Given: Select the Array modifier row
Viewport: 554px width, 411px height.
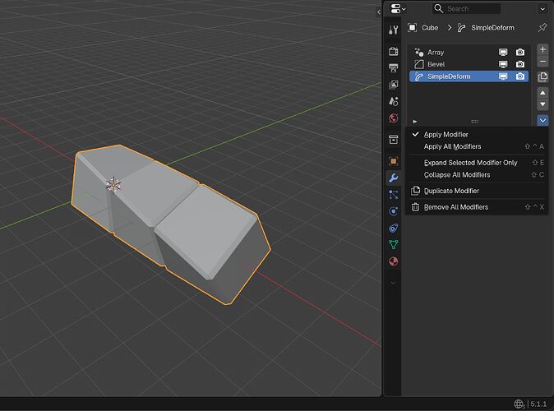Looking at the screenshot, I should point(469,53).
